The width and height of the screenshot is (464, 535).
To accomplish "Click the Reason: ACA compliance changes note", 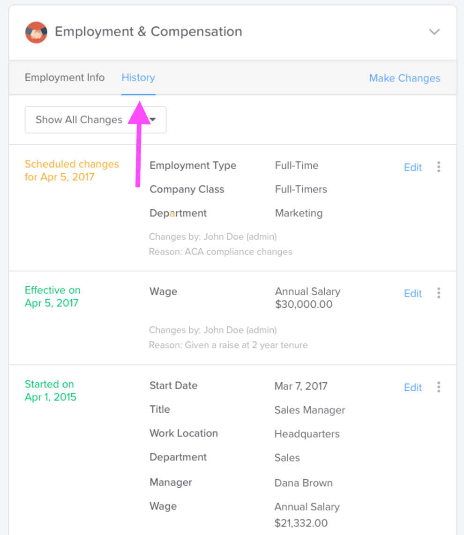I will click(x=221, y=252).
